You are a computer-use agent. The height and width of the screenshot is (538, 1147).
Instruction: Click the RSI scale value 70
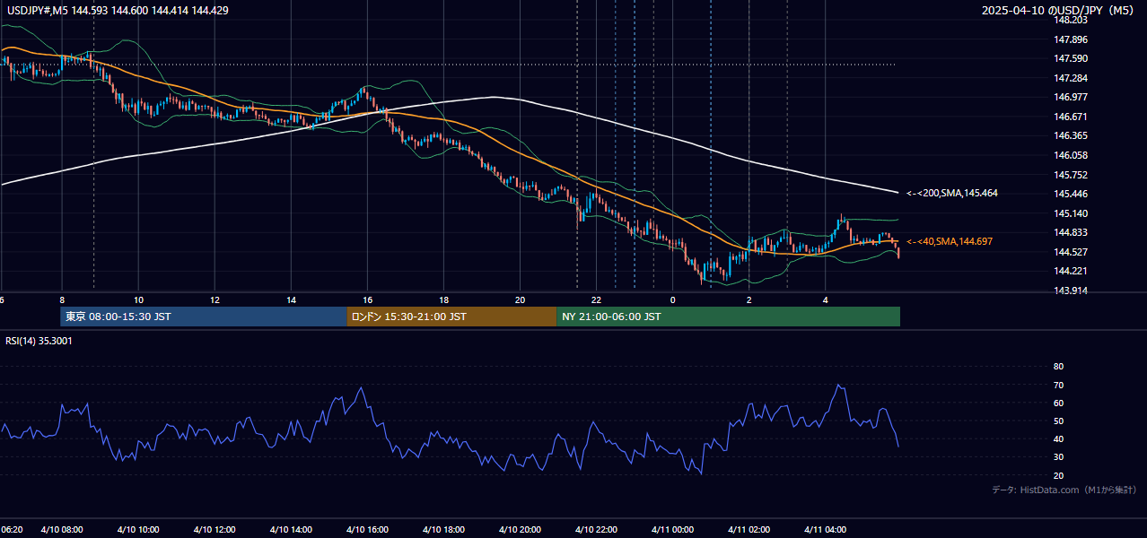(x=1058, y=385)
